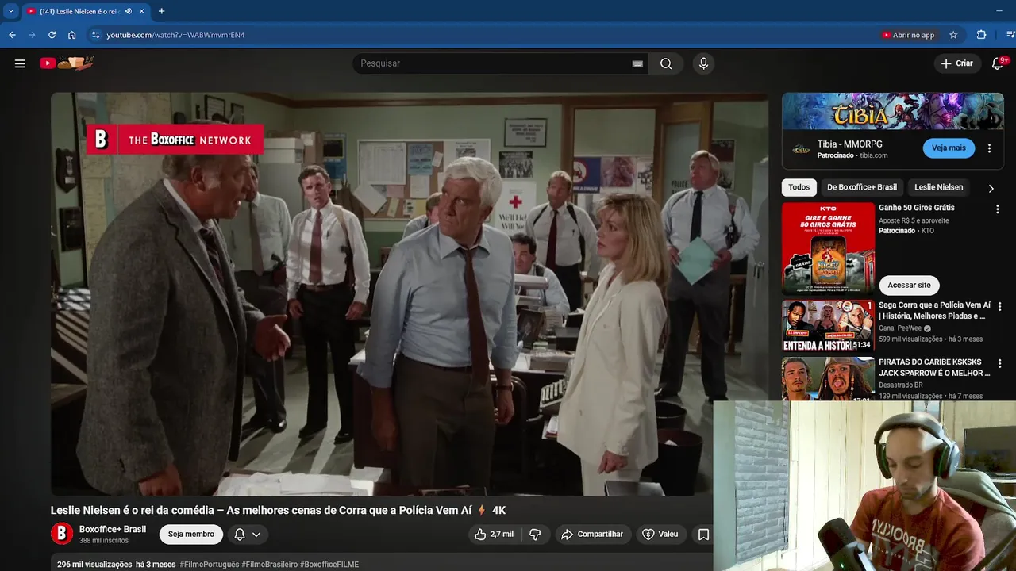The width and height of the screenshot is (1016, 571).
Task: Open options for Tibia ad
Action: pos(989,148)
